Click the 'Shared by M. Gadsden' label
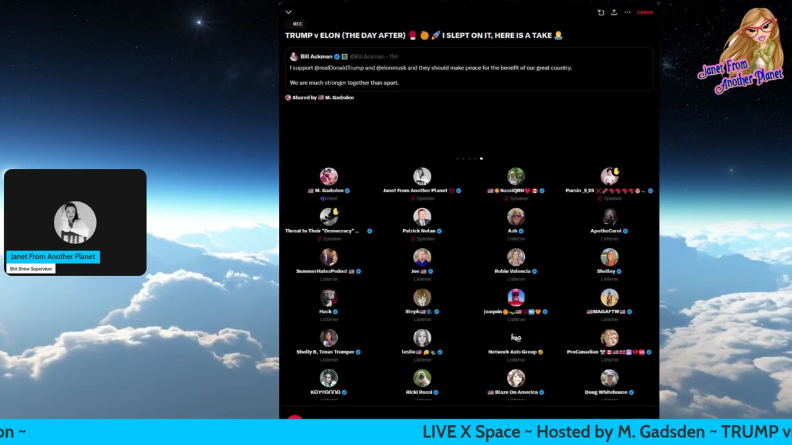Viewport: 792px width, 445px height. click(x=319, y=98)
